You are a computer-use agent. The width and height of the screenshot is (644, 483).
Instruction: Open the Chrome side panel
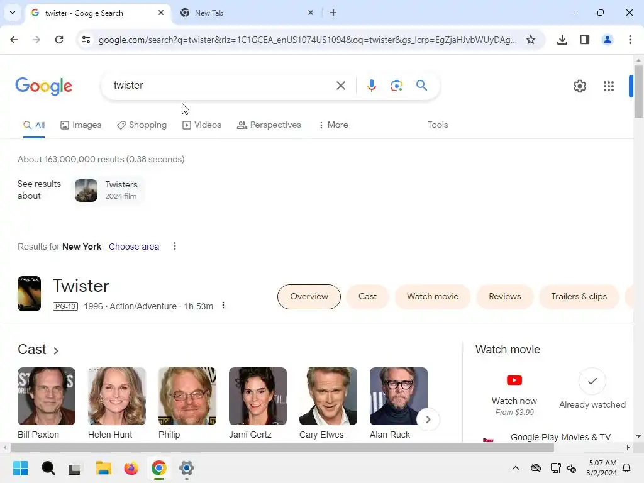tap(585, 40)
